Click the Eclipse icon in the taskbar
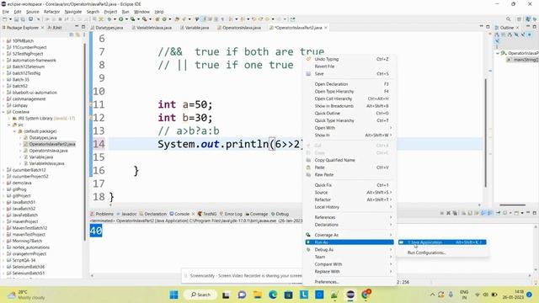Viewport: 539px width, 303px height. pos(350,295)
